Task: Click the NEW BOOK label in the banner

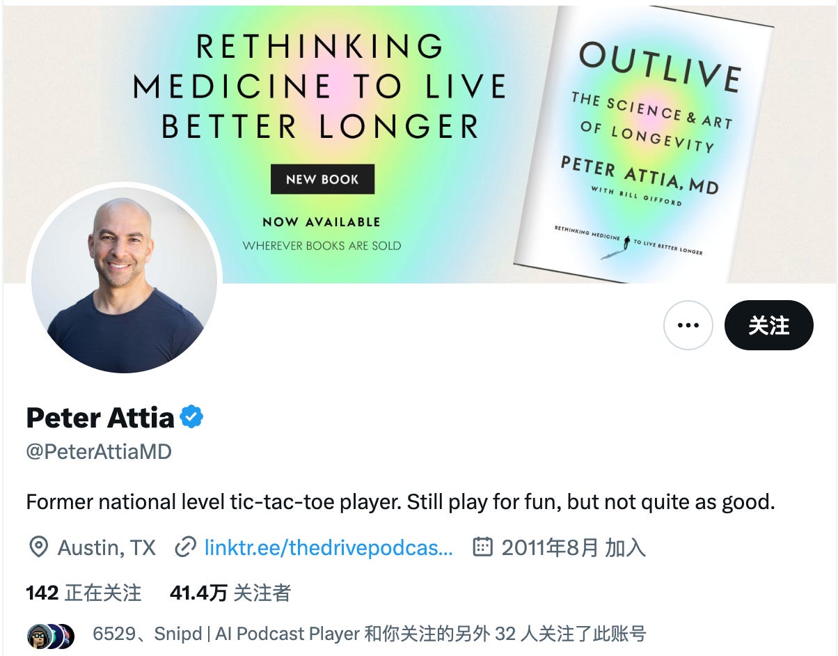Action: click(x=322, y=179)
